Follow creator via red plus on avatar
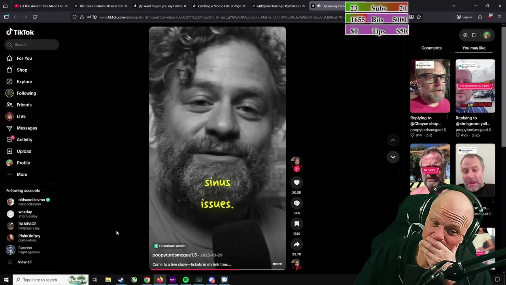The height and width of the screenshot is (285, 506). click(x=296, y=169)
